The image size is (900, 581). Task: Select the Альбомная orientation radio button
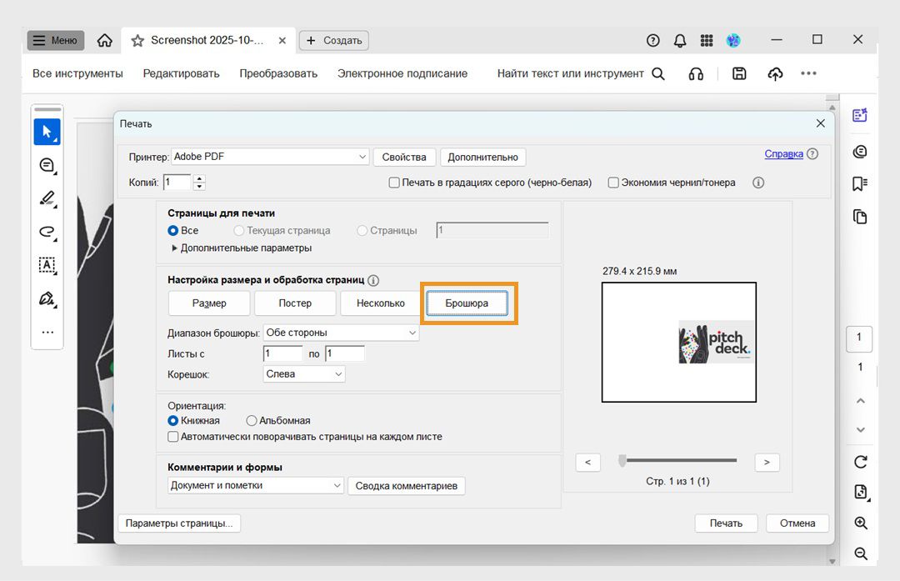coord(251,420)
